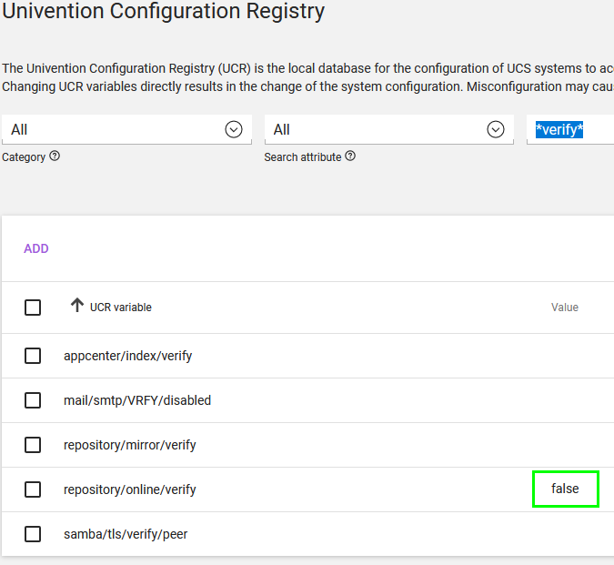The image size is (614, 565).
Task: Select the repository/online/verify variable
Action: [x=129, y=489]
